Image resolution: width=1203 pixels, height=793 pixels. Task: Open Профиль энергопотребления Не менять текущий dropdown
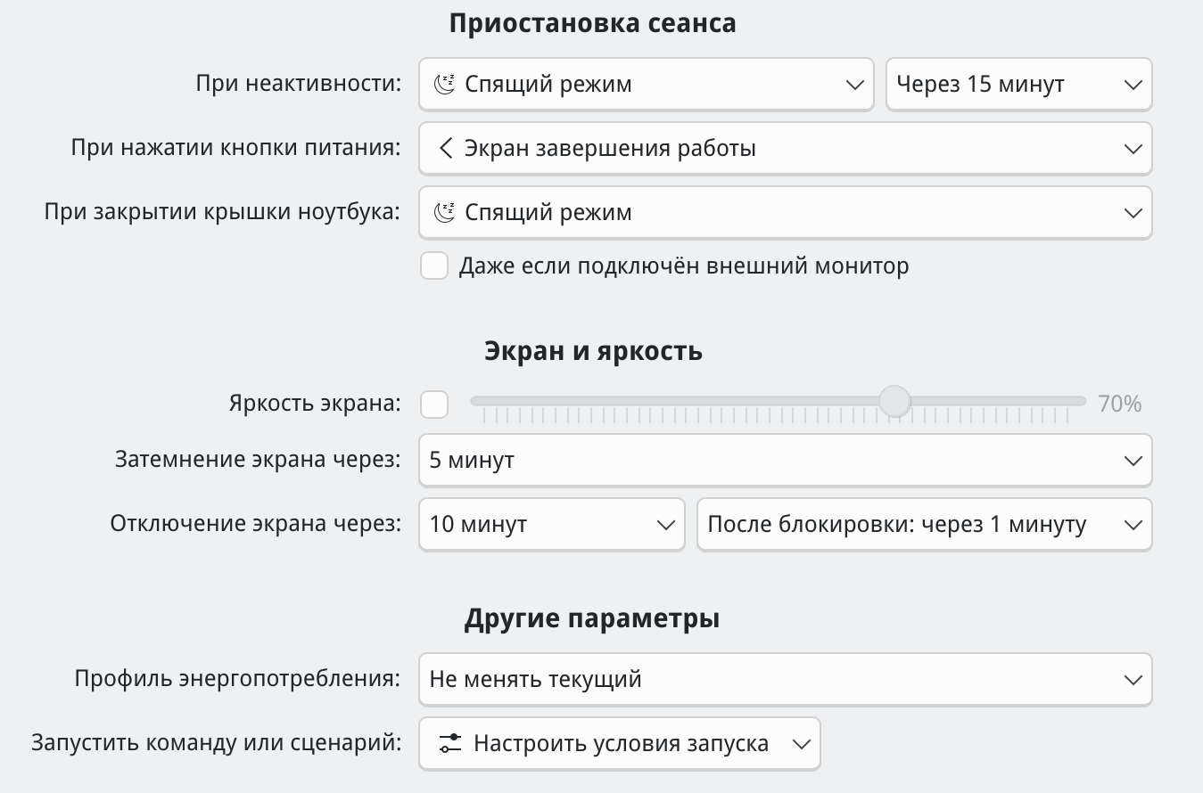tap(785, 680)
